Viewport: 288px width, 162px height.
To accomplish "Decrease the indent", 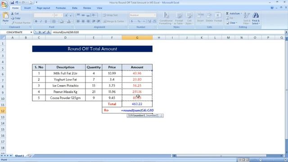I will pyautogui.click(x=94, y=21).
